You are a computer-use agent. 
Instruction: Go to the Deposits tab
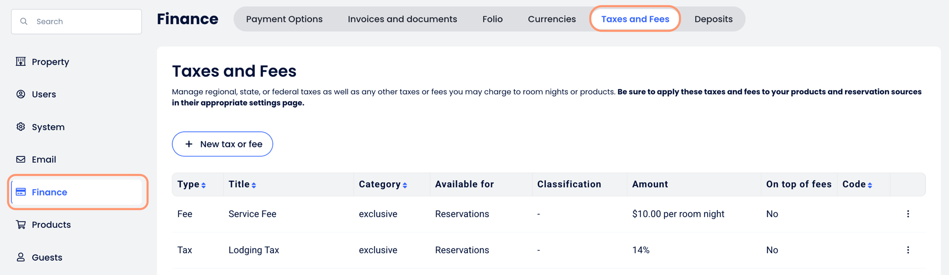[x=713, y=19]
